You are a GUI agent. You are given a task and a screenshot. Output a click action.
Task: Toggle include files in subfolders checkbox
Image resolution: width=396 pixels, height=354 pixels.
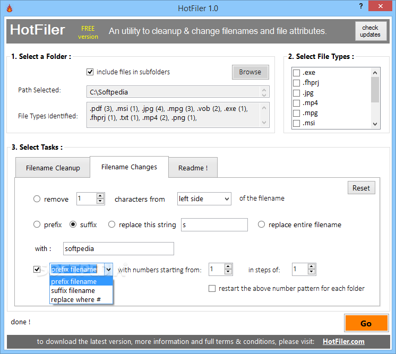coord(90,72)
